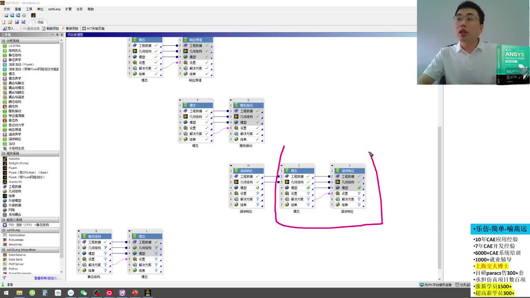Open the ACT开始页面 button

[x=93, y=29]
